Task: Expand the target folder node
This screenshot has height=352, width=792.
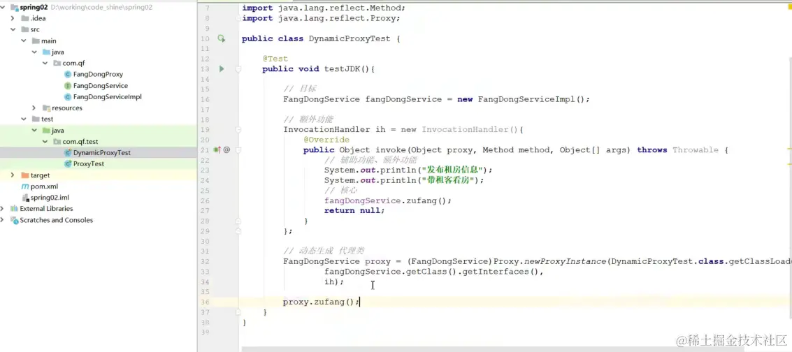Action: pyautogui.click(x=13, y=175)
